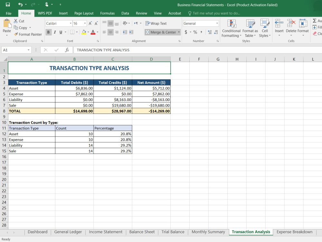
Task: Open the General number format dropdown
Action: click(217, 24)
